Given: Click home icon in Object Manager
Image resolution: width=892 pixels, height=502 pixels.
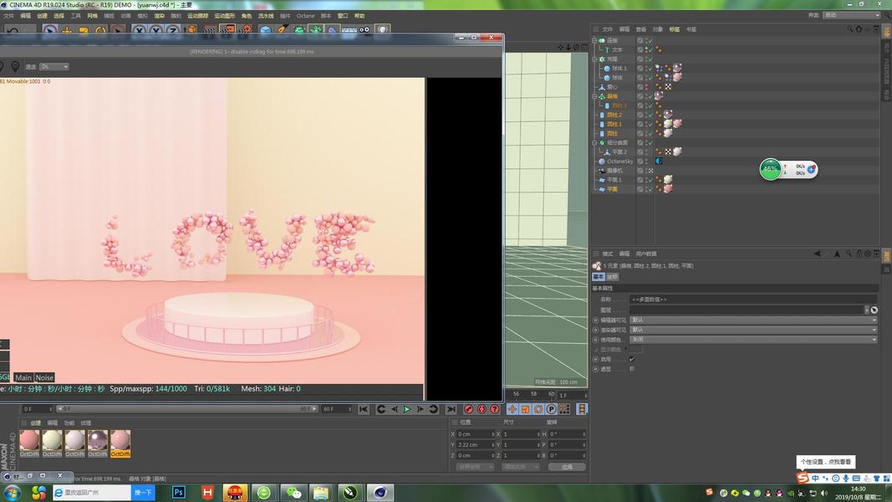Looking at the screenshot, I should click(859, 29).
